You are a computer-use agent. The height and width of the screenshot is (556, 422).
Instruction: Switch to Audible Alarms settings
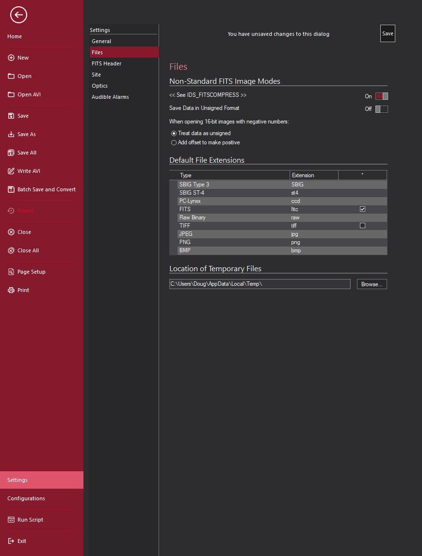(x=110, y=97)
